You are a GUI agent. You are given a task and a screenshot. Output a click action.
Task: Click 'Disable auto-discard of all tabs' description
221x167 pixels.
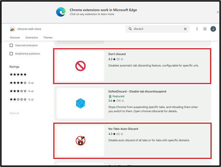pyautogui.click(x=149, y=140)
